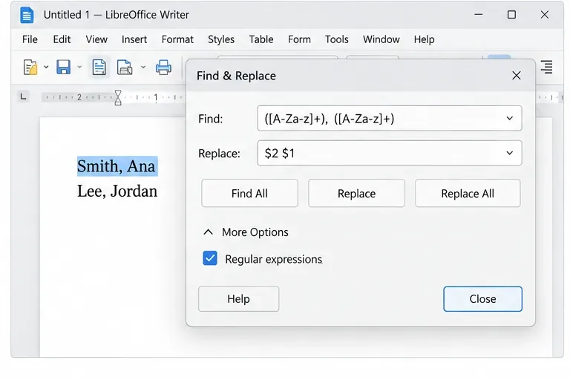Click the LibreOffice Writer app icon

click(x=27, y=16)
